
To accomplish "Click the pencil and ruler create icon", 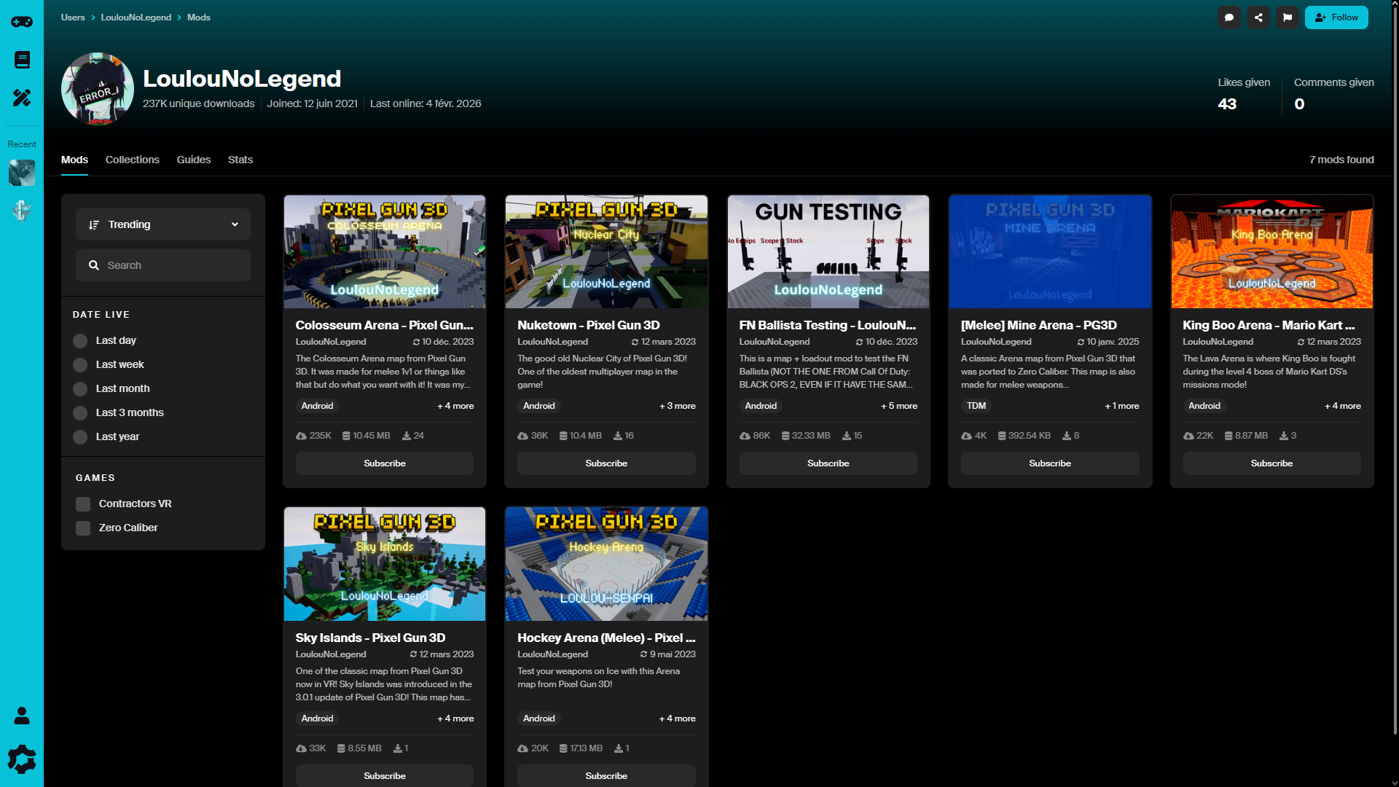I will [x=22, y=98].
